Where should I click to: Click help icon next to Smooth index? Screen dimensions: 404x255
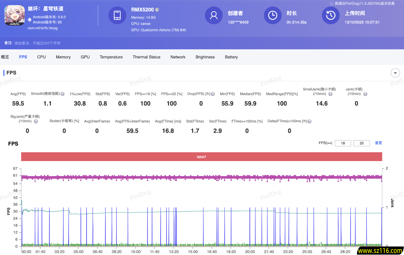pos(62,94)
